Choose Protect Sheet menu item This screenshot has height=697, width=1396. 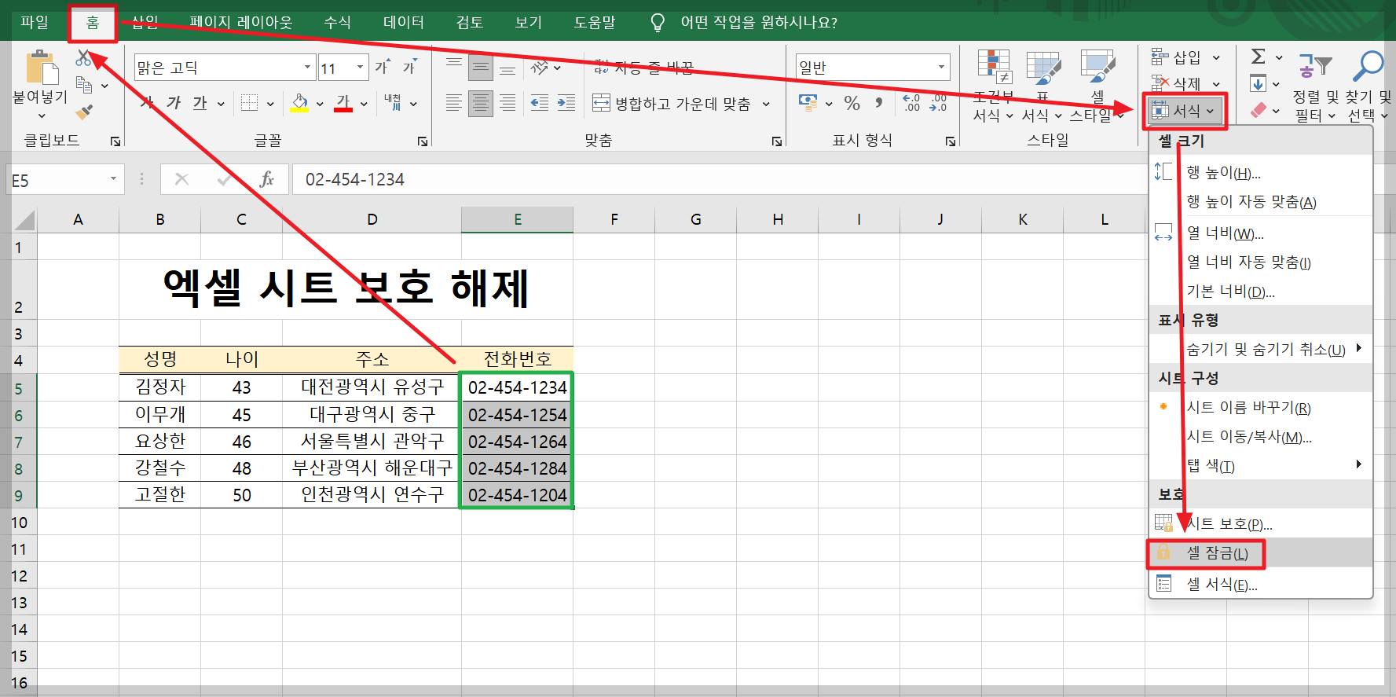[x=1260, y=524]
